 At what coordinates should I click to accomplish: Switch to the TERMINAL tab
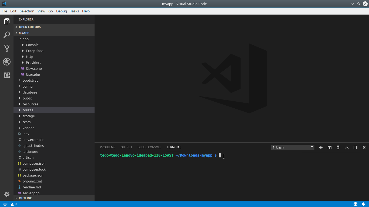(x=174, y=147)
